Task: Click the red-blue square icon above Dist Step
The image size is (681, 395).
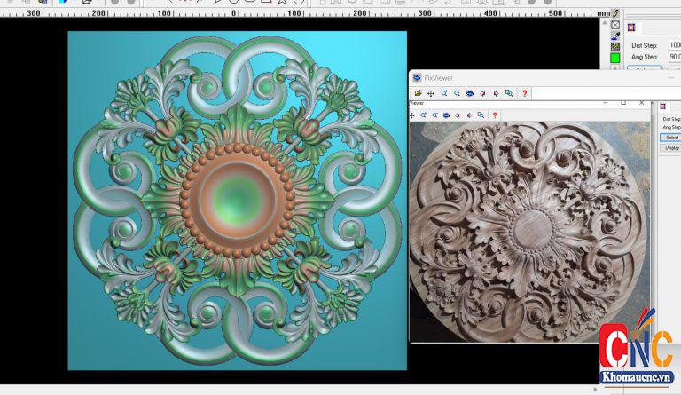Action: point(632,28)
